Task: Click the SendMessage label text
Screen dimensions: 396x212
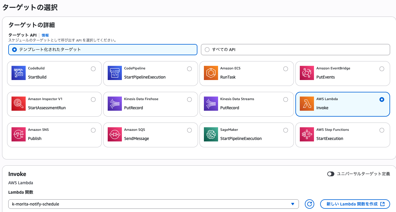Action: 137,138
